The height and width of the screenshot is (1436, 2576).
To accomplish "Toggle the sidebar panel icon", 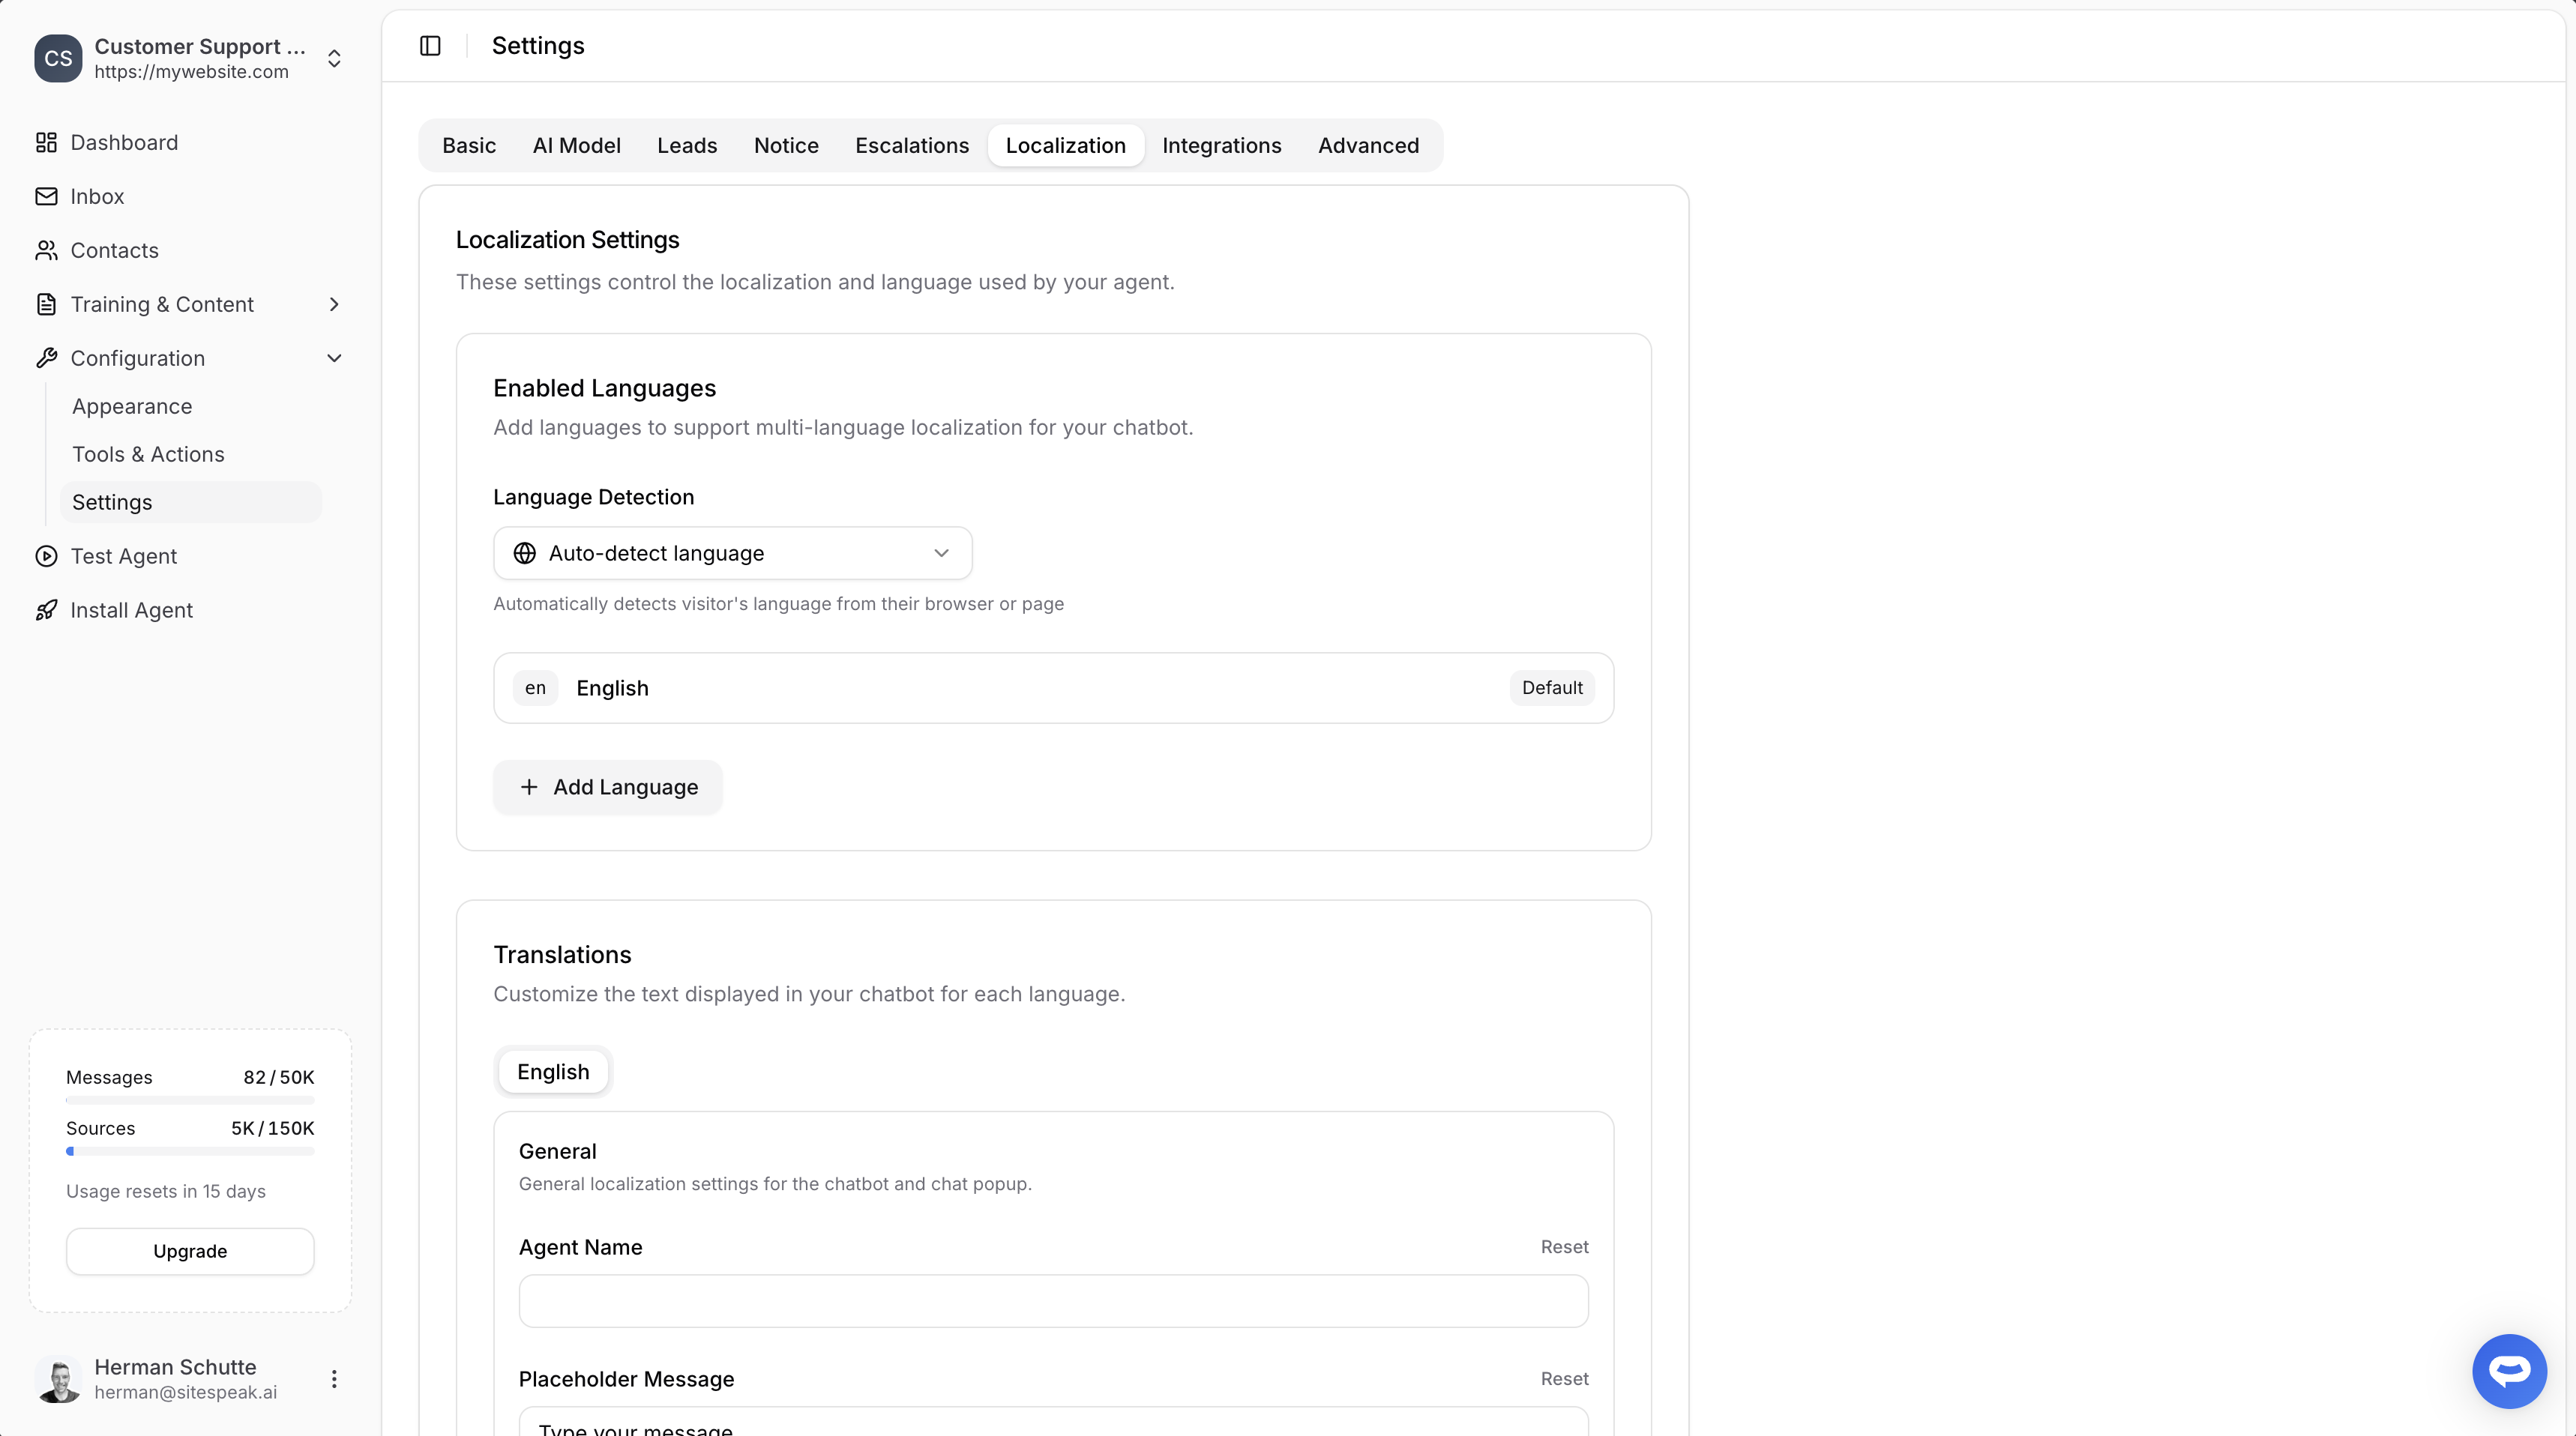I will click(x=430, y=45).
